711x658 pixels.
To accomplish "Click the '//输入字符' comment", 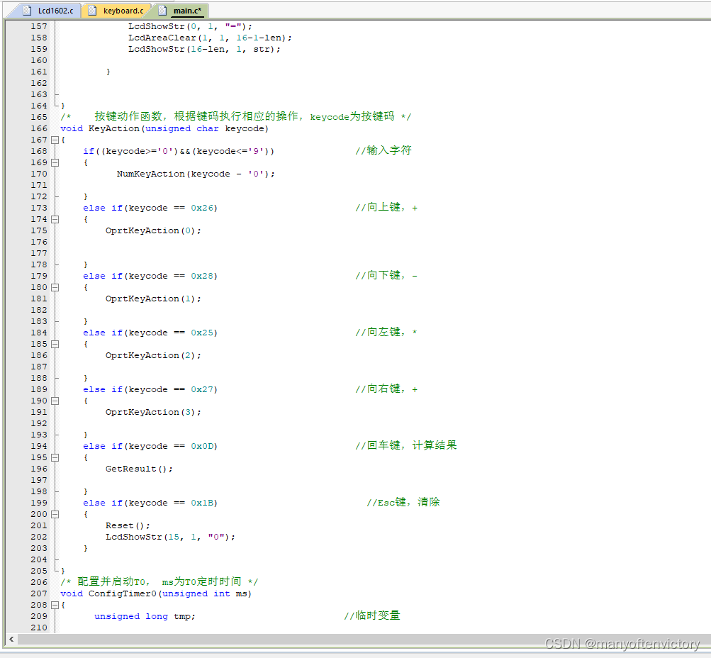I will [384, 150].
